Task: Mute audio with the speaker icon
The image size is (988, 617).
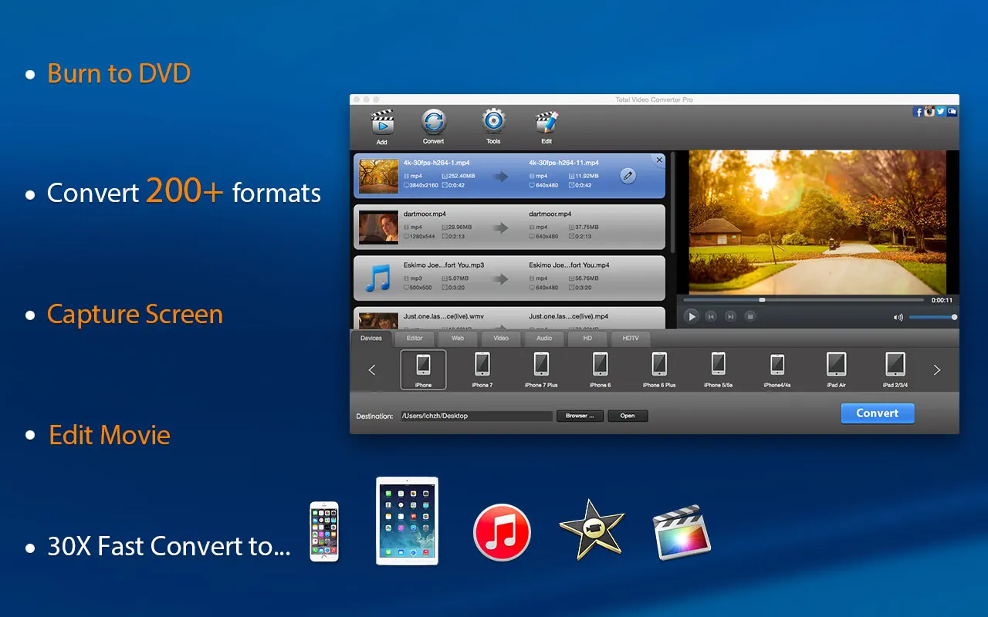Action: pos(898,317)
